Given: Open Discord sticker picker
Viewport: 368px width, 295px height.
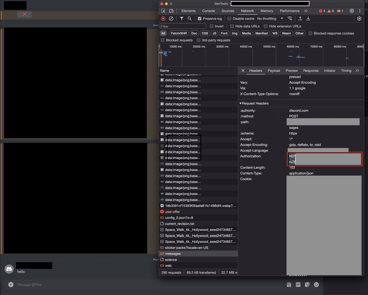Looking at the screenshot, I should (x=307, y=285).
